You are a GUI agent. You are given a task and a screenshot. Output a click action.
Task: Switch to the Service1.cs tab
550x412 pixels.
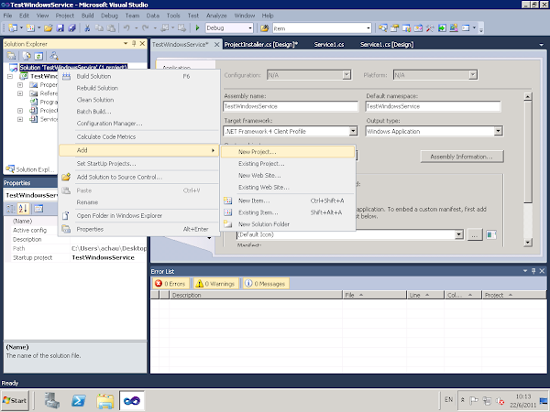329,45
